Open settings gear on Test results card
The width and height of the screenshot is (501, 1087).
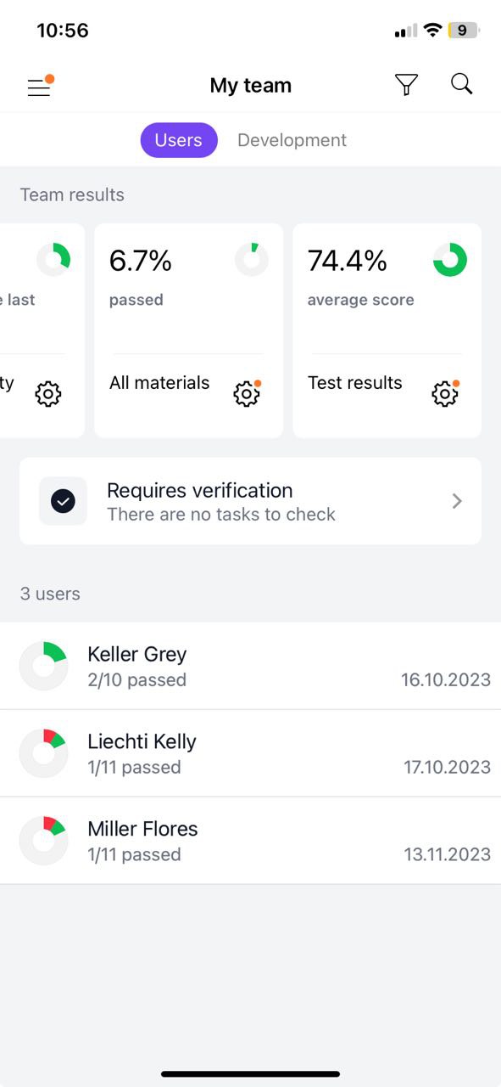pyautogui.click(x=445, y=394)
